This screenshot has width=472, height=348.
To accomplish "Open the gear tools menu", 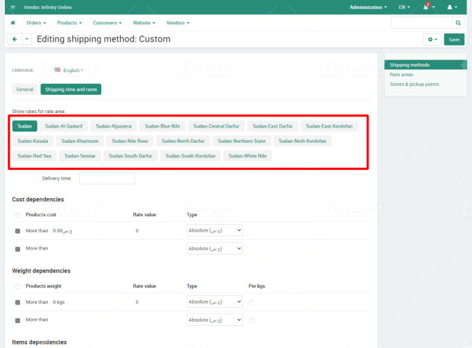I will click(x=432, y=40).
